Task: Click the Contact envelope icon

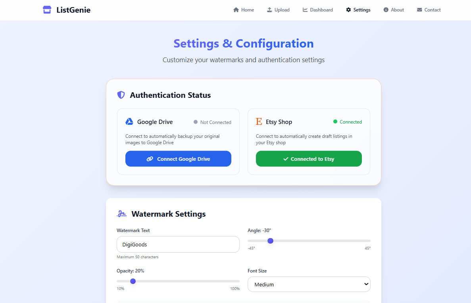Action: click(419, 10)
